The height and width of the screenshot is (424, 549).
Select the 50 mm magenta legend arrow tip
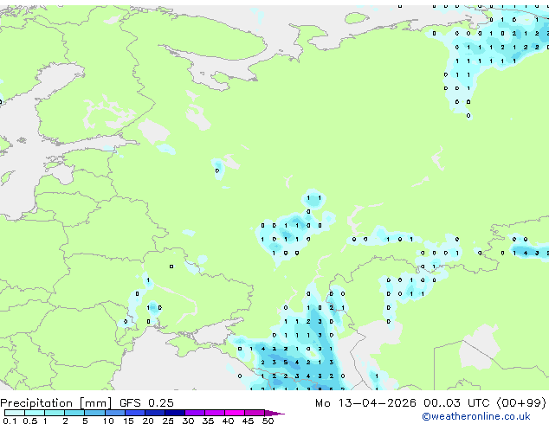click(279, 413)
